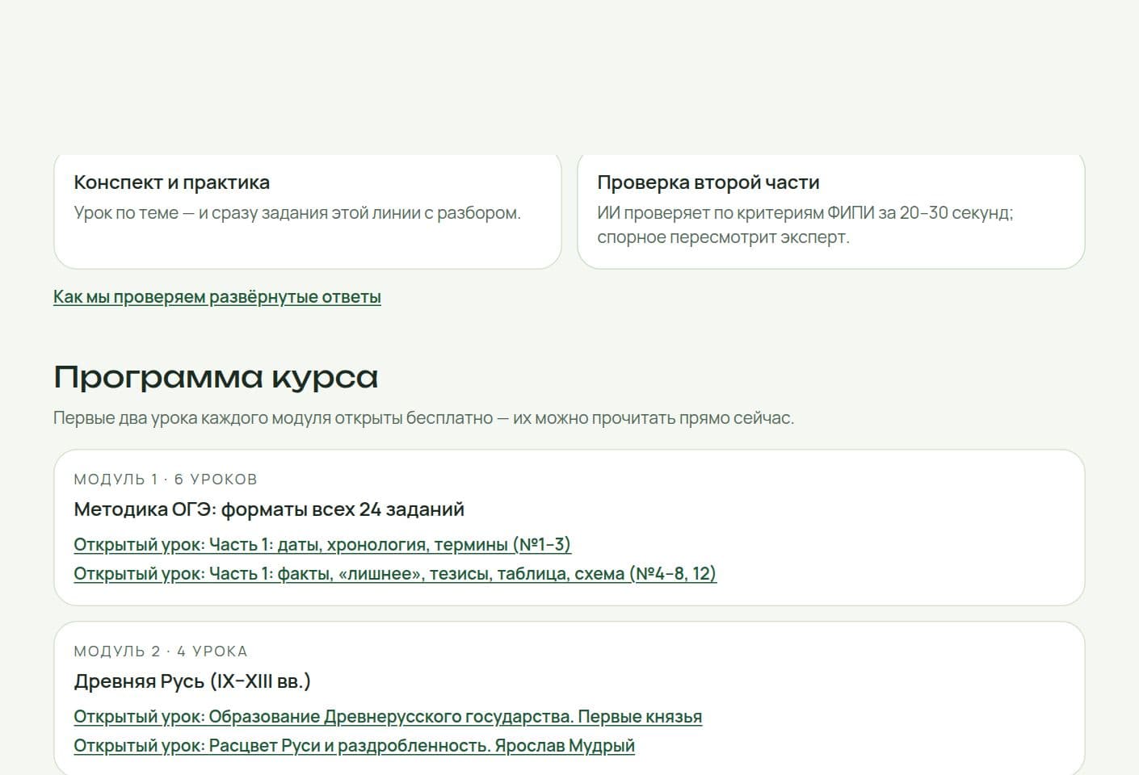Click the "МОДУЛЬ 2 · 4 УРОКА" label

(x=161, y=651)
